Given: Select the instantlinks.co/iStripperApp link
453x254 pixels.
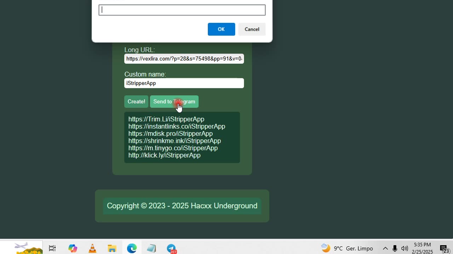Looking at the screenshot, I should pyautogui.click(x=177, y=126).
